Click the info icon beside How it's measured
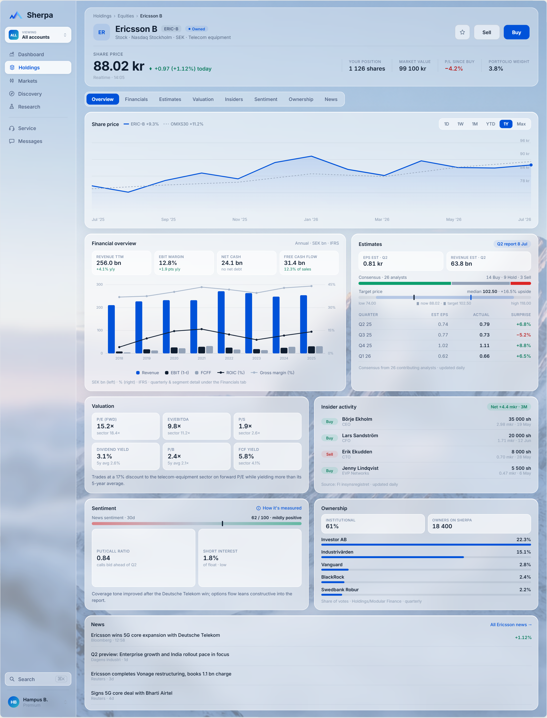Screen dimensions: 547x718 (x=258, y=508)
